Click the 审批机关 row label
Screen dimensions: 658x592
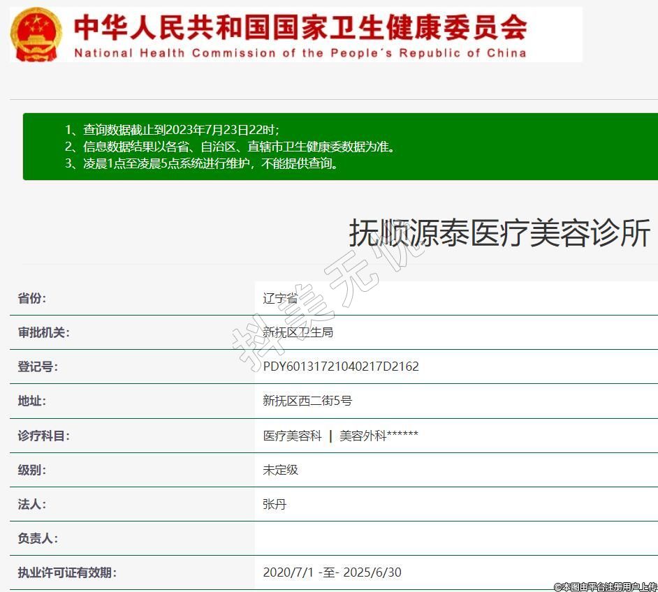(x=44, y=332)
